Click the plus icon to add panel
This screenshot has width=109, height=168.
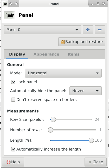88,30
